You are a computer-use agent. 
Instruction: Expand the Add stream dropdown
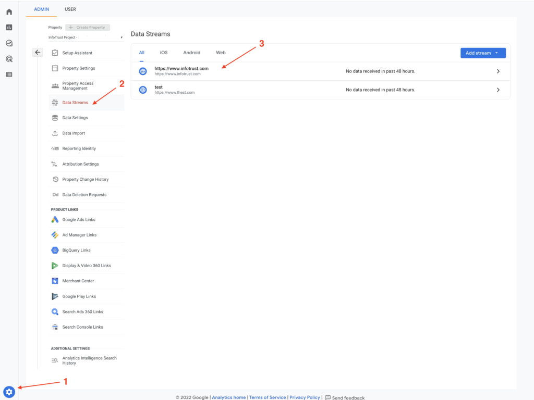pos(483,53)
